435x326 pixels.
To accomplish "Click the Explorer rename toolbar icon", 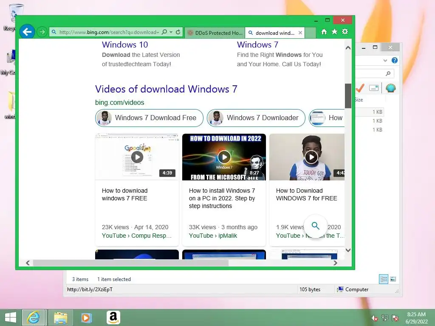I will pyautogui.click(x=374, y=88).
